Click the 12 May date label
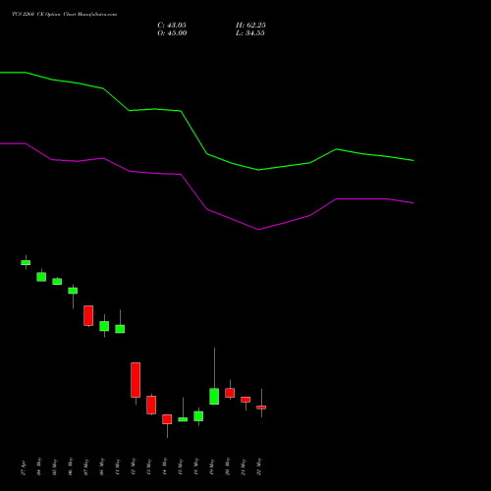The width and height of the screenshot is (491, 491). click(x=134, y=466)
